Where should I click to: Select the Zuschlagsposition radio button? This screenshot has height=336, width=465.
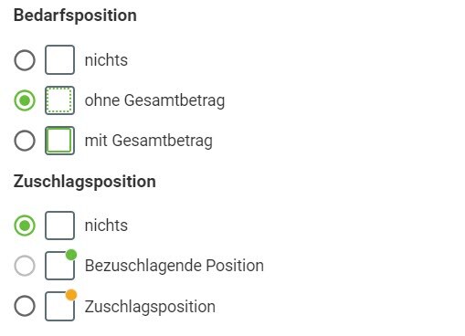[25, 306]
